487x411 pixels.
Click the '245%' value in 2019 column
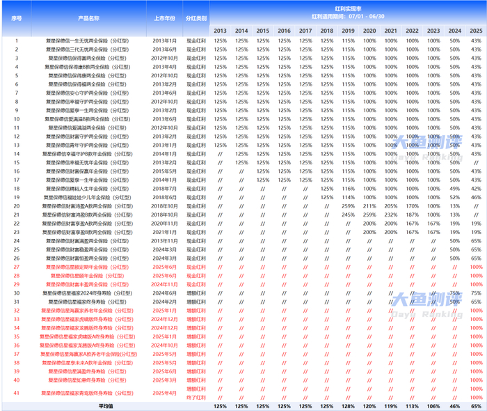(348, 215)
